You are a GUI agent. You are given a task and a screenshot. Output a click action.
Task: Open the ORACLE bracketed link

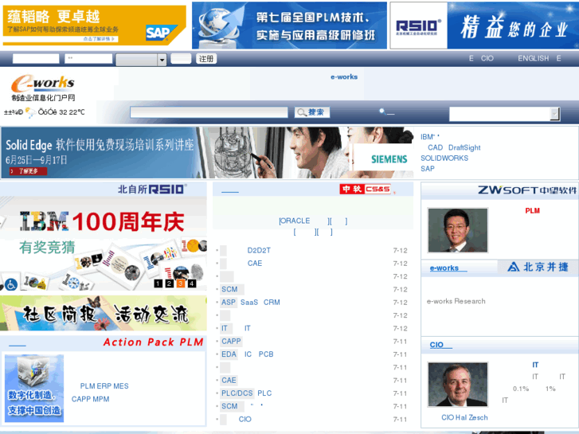coord(295,221)
